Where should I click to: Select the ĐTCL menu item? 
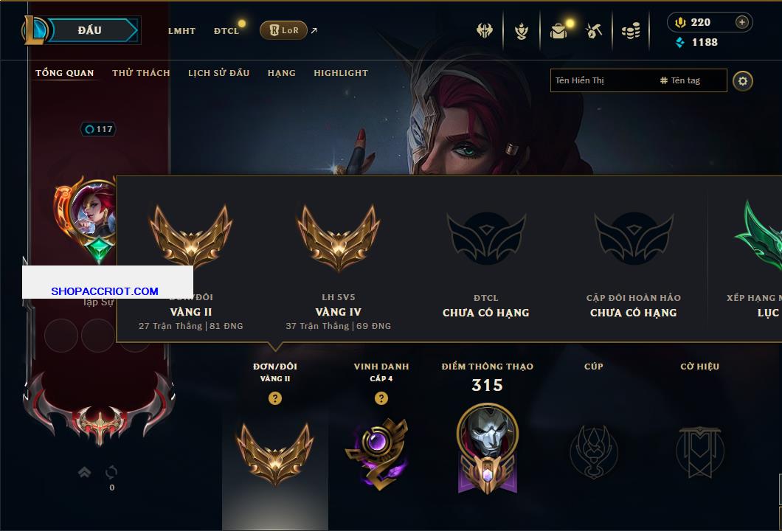click(x=226, y=31)
